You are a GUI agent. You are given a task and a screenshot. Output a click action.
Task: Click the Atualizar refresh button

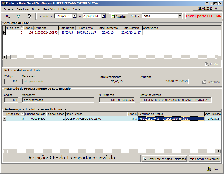coord(118,16)
